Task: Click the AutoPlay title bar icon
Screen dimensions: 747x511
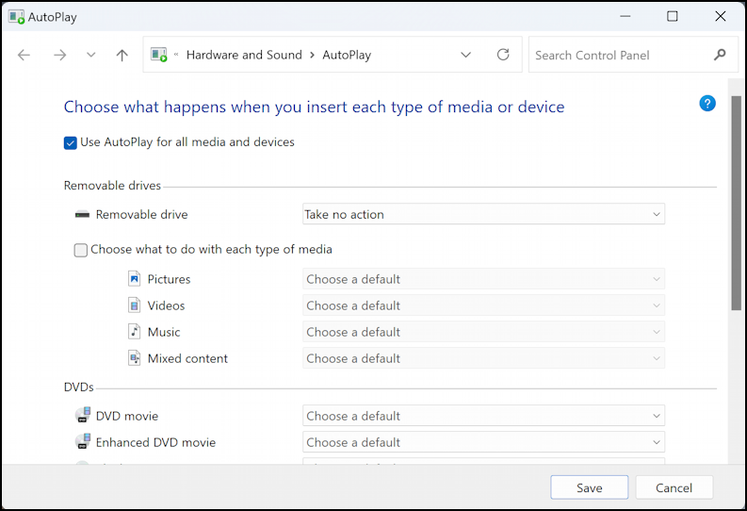Action: (16, 17)
